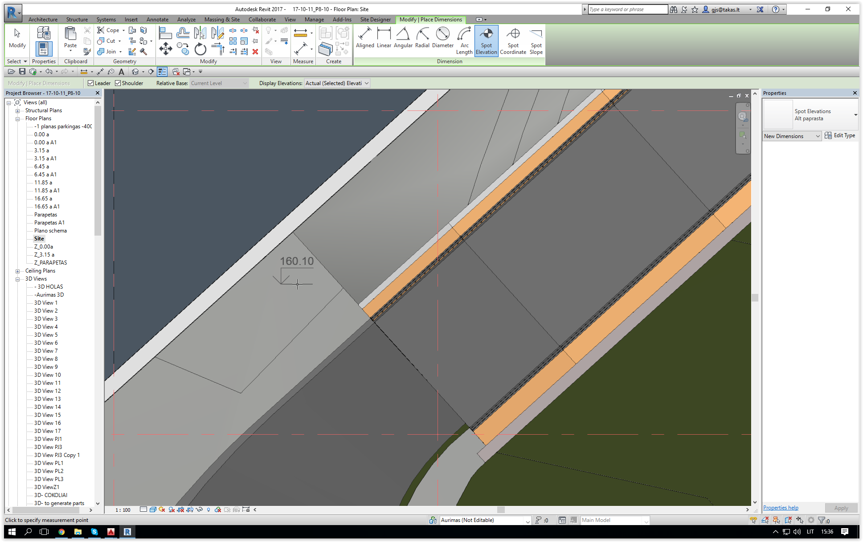Click the Move tool icon
Screen dimensions: 863x542
click(166, 49)
